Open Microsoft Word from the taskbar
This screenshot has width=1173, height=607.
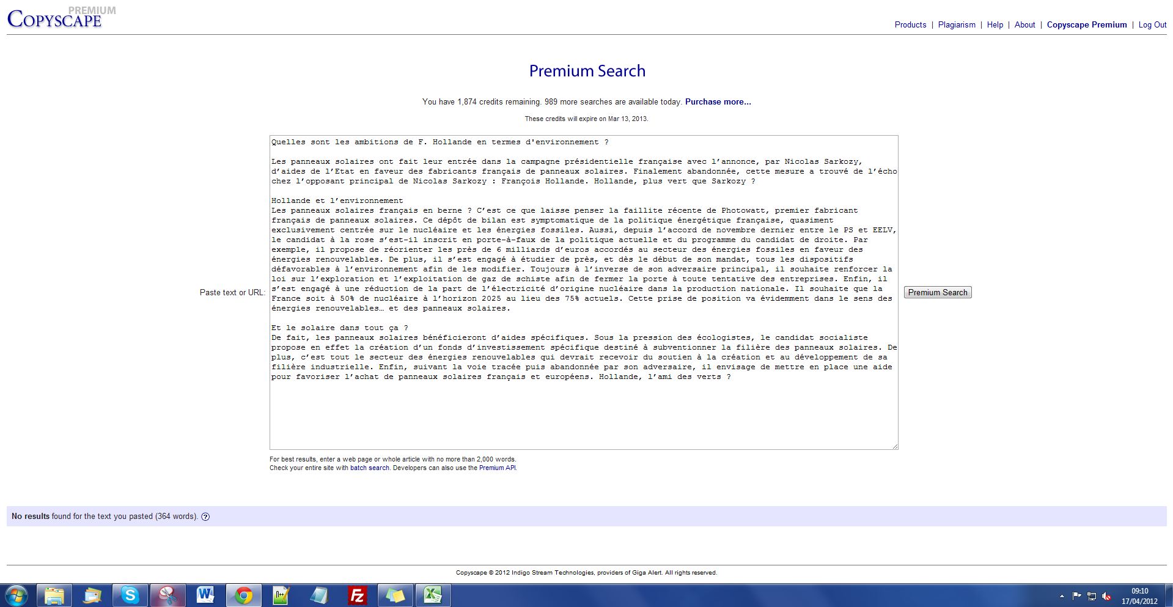click(x=205, y=595)
